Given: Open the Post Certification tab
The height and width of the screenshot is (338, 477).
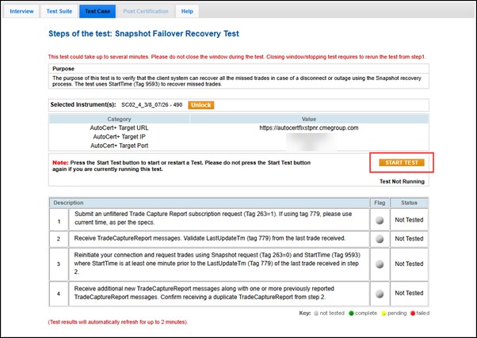Looking at the screenshot, I should click(145, 12).
